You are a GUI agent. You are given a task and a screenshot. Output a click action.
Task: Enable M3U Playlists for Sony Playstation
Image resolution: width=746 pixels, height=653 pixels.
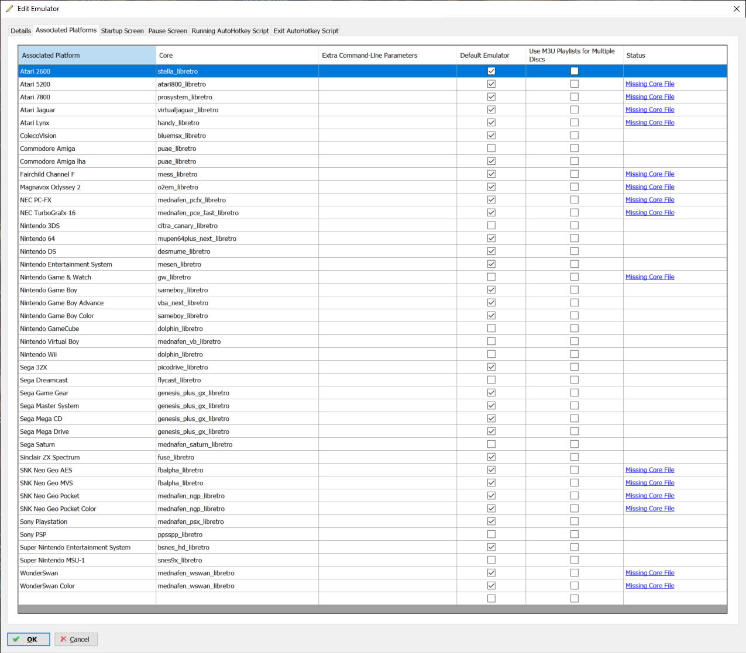pyautogui.click(x=575, y=521)
